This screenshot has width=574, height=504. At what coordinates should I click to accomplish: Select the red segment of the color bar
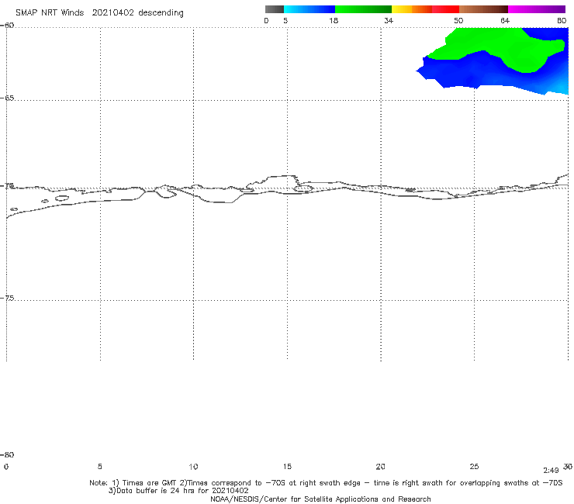click(x=445, y=9)
